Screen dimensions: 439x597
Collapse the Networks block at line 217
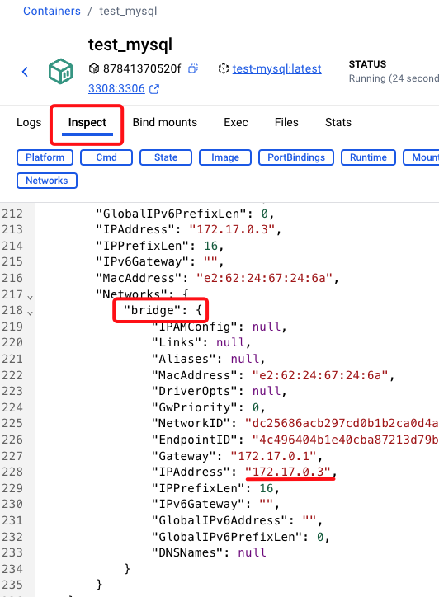click(x=30, y=297)
